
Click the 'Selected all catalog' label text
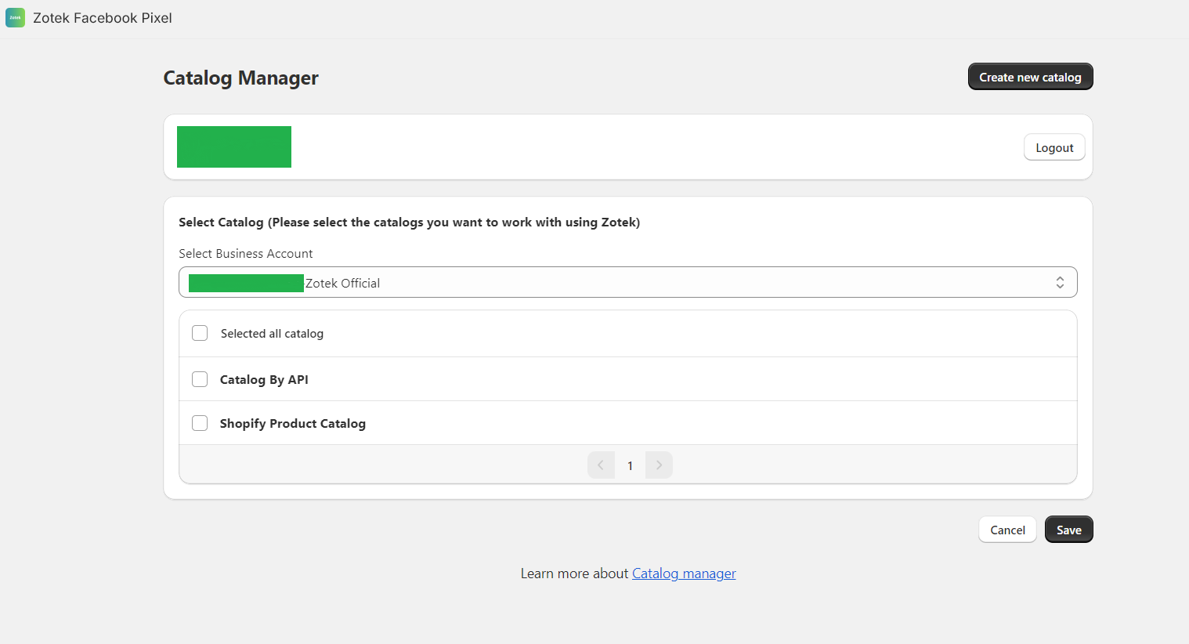pyautogui.click(x=272, y=334)
